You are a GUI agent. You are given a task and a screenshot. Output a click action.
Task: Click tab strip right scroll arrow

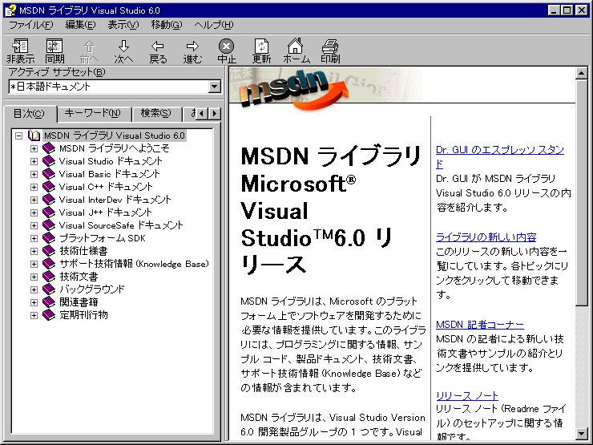click(x=215, y=113)
